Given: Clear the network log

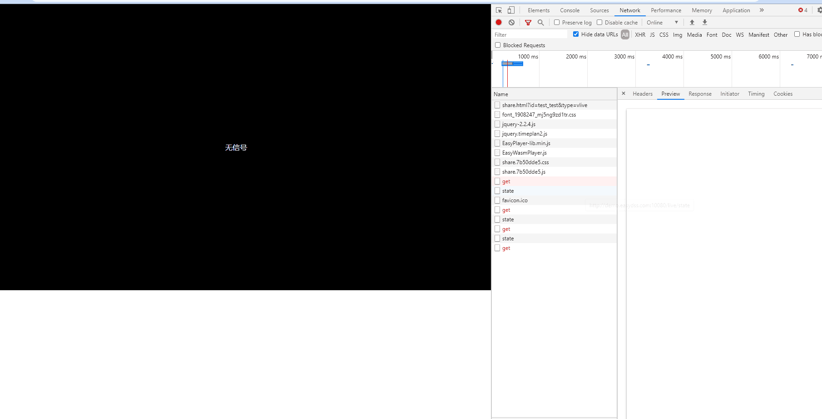Looking at the screenshot, I should point(512,22).
